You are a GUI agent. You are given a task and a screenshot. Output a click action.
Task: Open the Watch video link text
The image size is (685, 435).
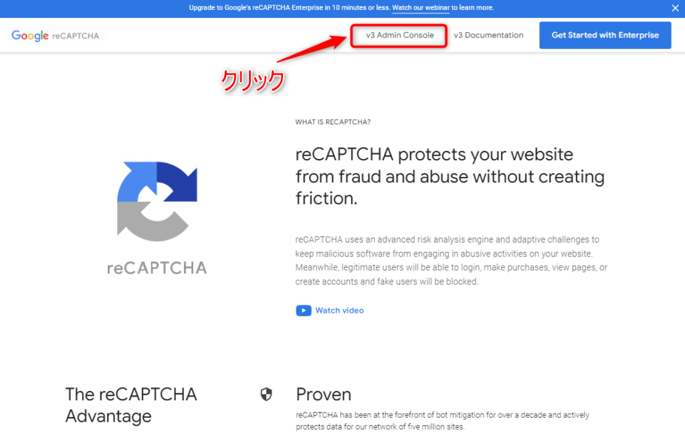point(339,310)
